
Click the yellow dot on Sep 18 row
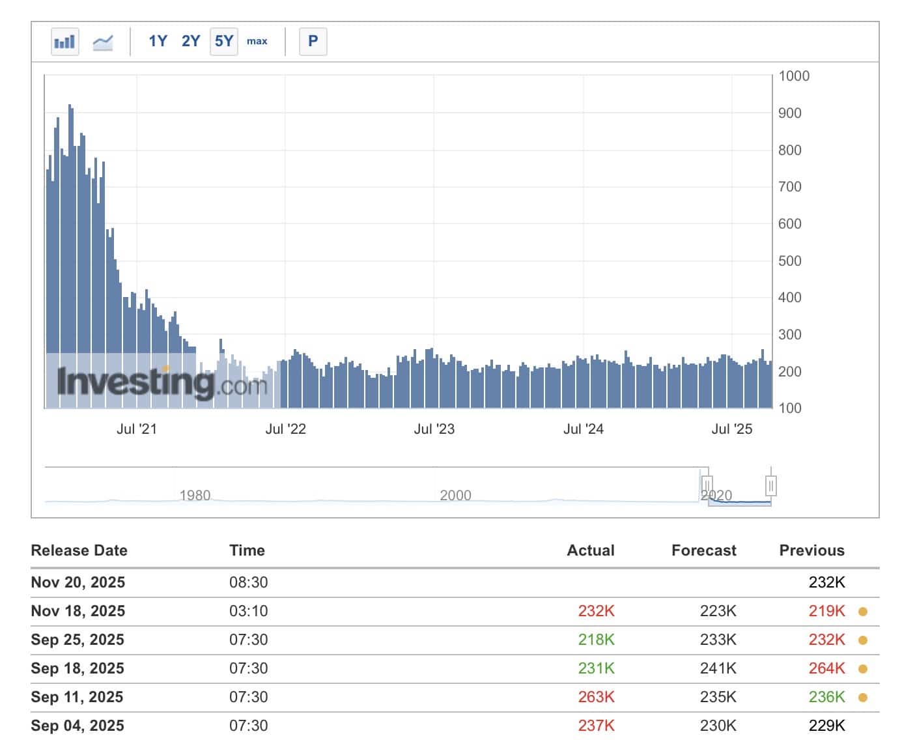point(862,669)
